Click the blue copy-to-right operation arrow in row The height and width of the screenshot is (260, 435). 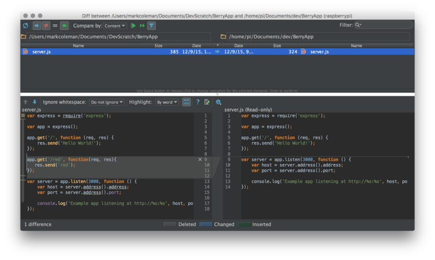coord(217,52)
